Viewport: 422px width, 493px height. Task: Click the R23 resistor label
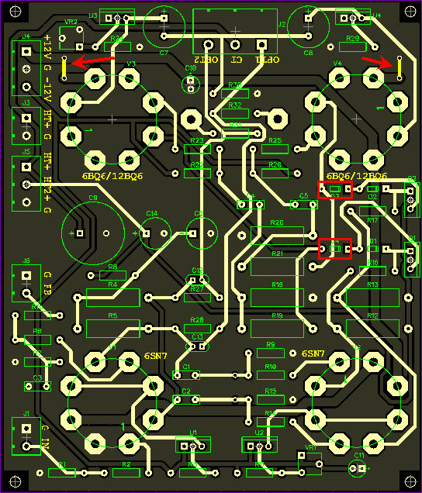coord(197,140)
